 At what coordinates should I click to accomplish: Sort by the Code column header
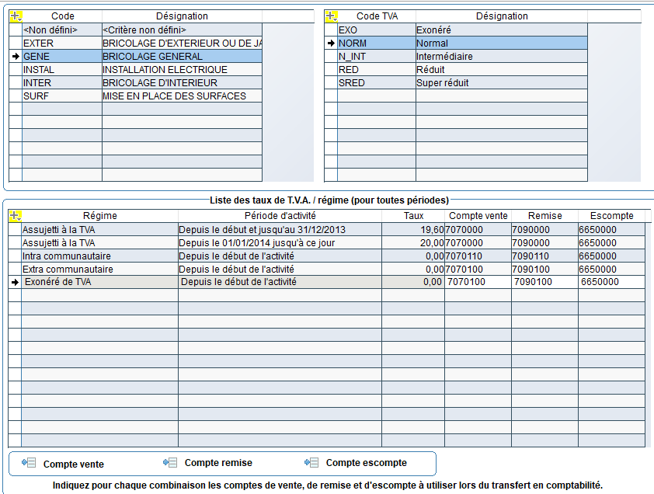63,16
